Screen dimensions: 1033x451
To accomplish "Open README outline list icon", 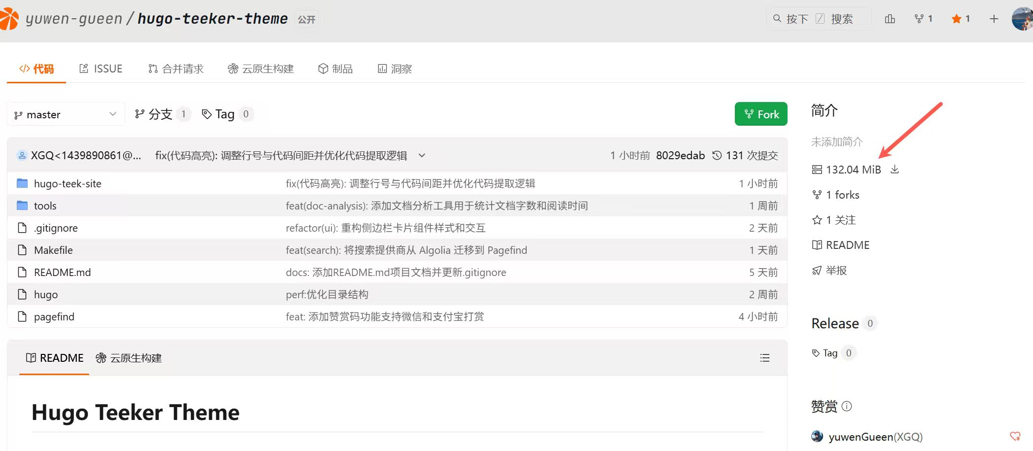I will [x=764, y=358].
